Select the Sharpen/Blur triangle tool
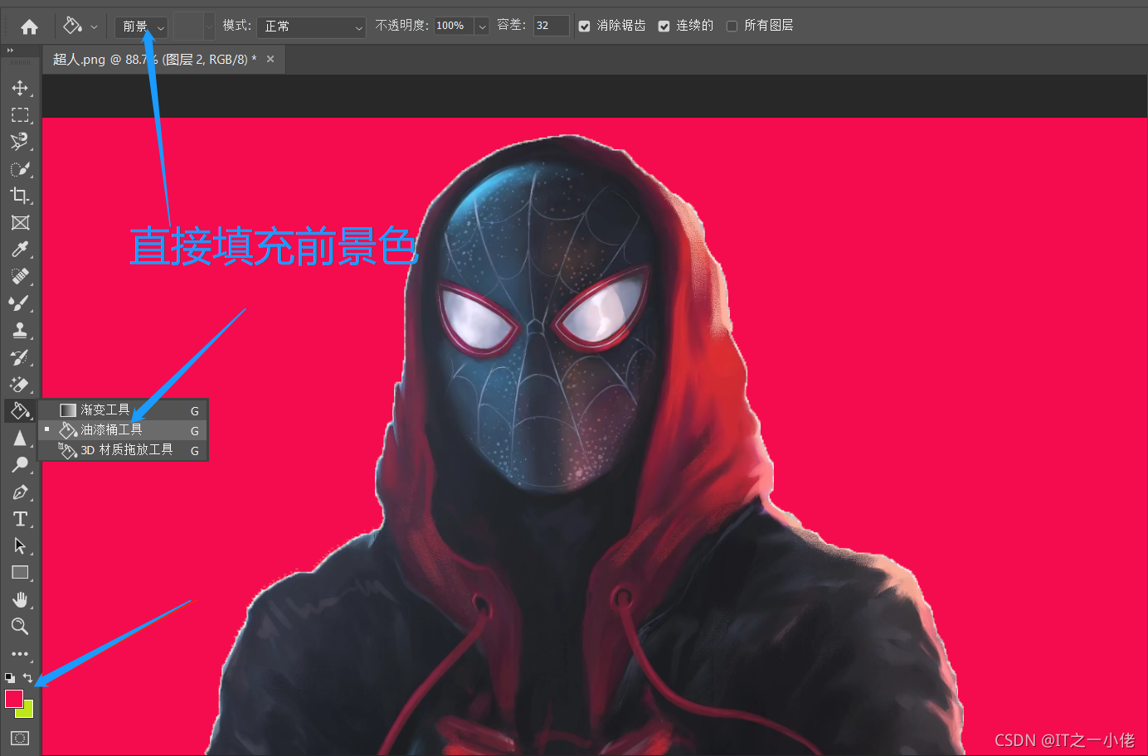 (x=20, y=439)
